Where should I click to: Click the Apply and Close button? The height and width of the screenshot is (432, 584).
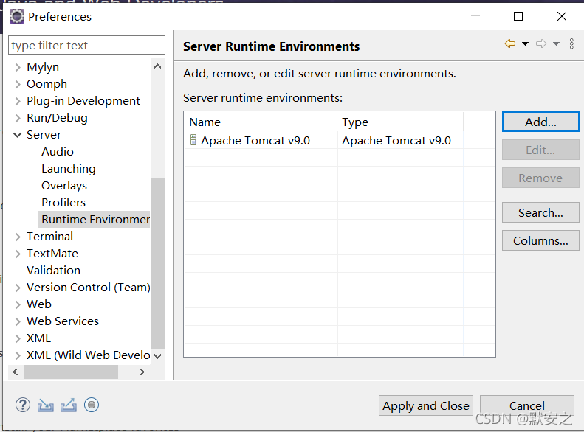426,405
